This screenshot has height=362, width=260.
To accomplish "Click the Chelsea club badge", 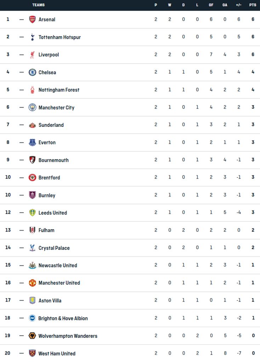I will [32, 72].
